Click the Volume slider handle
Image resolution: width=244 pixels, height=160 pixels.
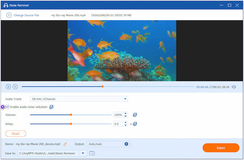(71, 115)
